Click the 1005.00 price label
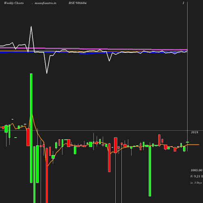Image resolution: width=203 pixels, height=203 pixels. coord(197,170)
